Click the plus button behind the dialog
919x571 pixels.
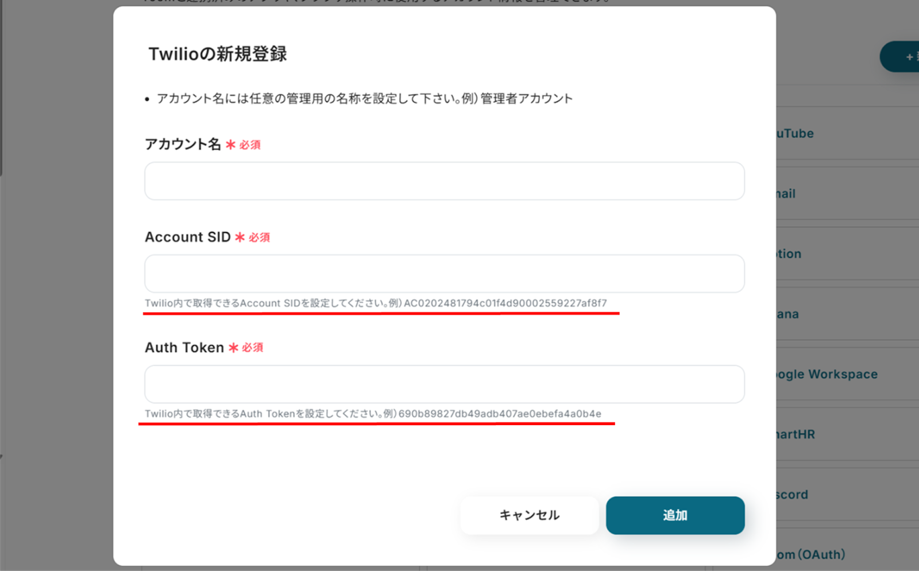pyautogui.click(x=901, y=57)
